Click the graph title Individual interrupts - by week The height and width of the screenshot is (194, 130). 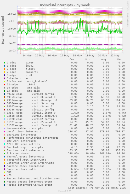[65, 5]
